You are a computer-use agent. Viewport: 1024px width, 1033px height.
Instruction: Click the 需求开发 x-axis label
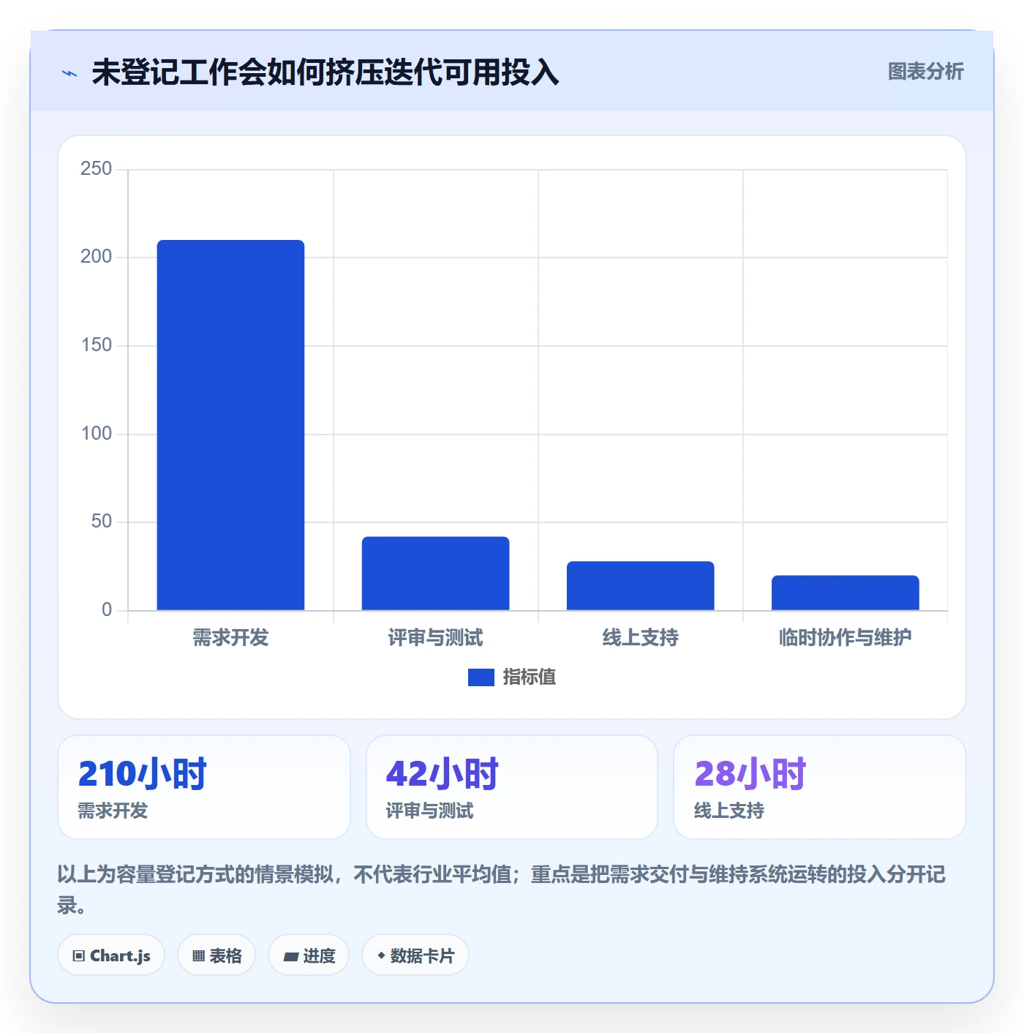230,638
